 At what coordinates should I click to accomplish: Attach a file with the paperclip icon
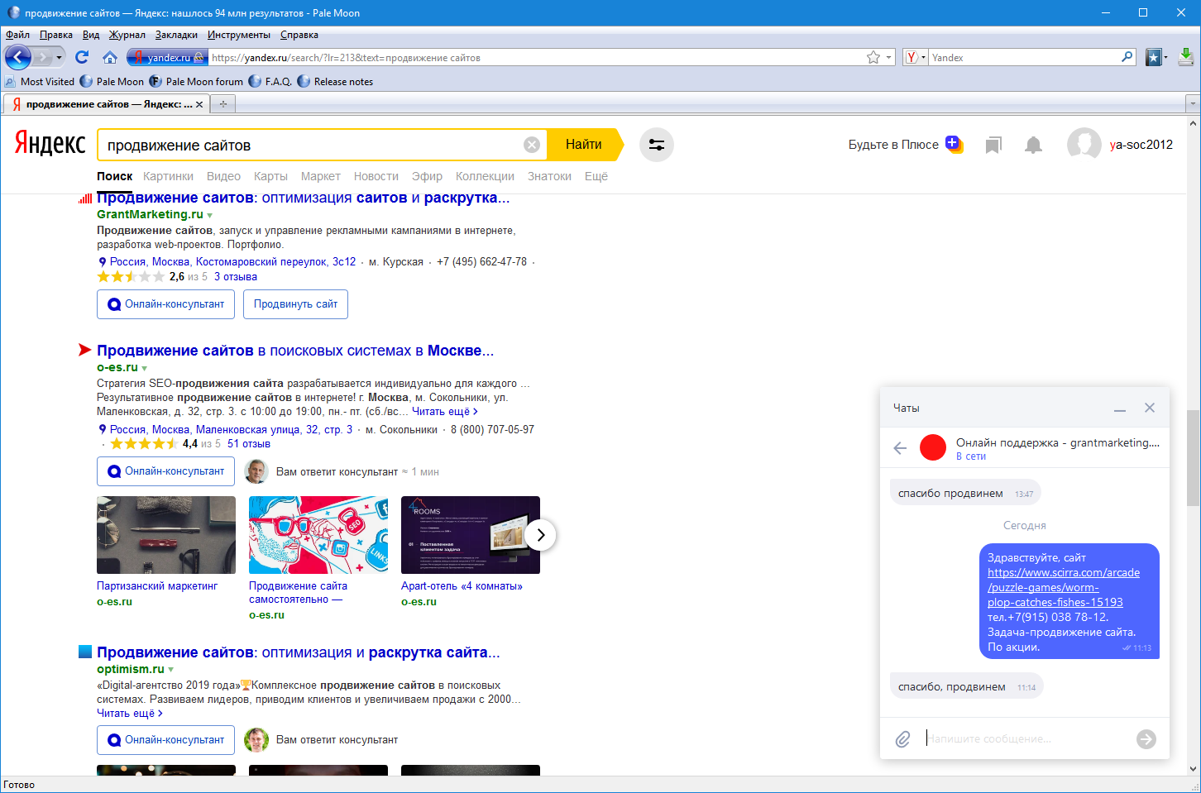click(902, 739)
